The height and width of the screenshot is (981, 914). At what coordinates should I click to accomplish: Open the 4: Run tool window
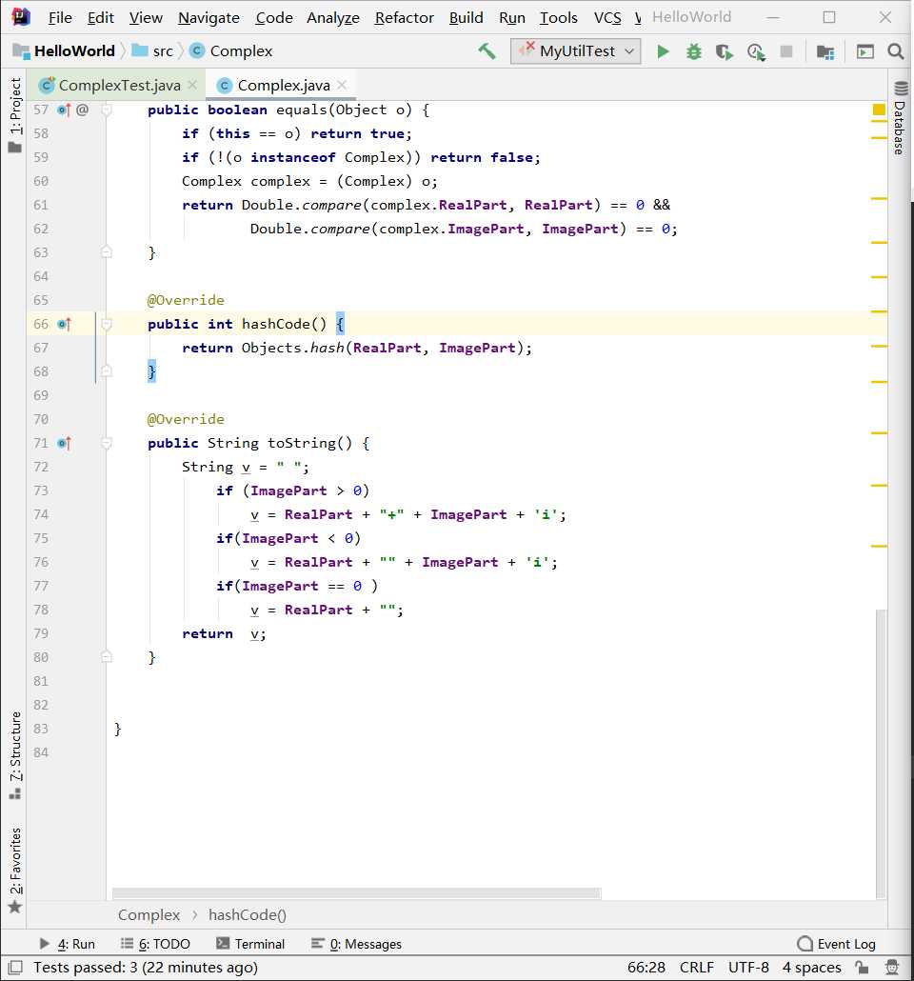(68, 944)
